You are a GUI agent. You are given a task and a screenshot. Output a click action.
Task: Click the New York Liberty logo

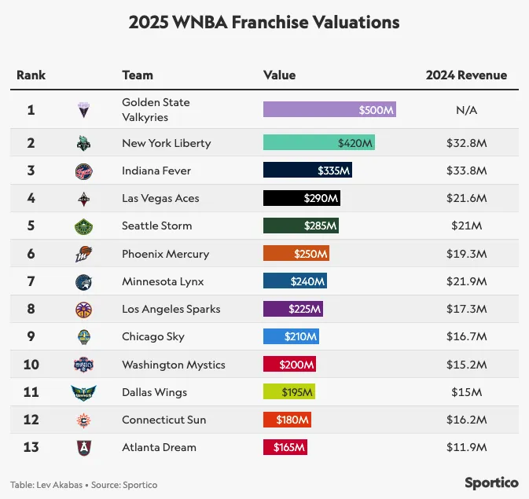tap(83, 143)
